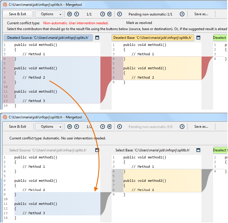
Task: Click Save & Exit in upper Mergetool window
Action: tap(18, 14)
